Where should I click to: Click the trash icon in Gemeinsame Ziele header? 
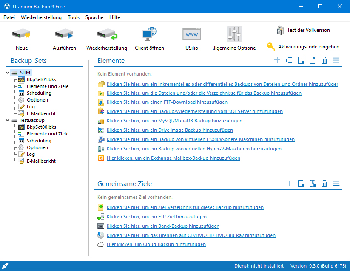pyautogui.click(x=324, y=183)
